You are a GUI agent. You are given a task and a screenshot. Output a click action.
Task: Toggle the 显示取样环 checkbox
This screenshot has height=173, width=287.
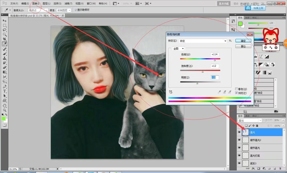point(76,10)
